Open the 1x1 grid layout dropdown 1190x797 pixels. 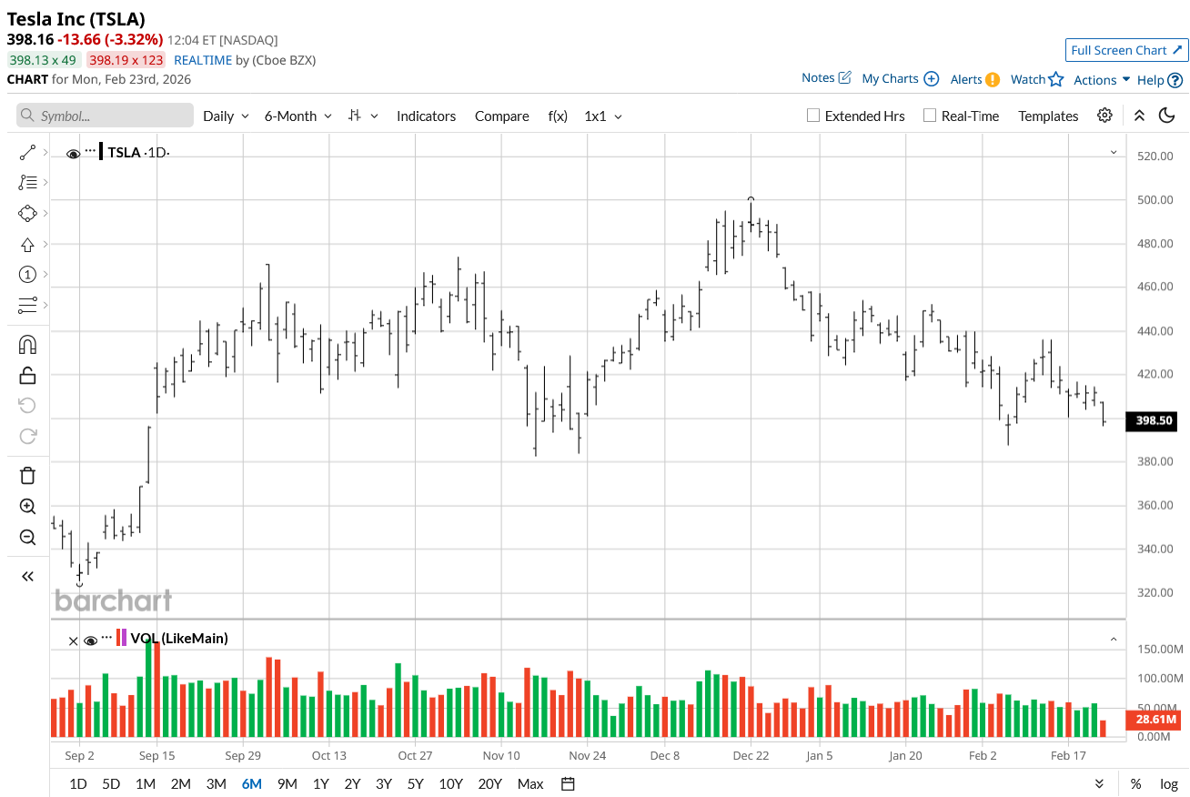[x=603, y=116]
